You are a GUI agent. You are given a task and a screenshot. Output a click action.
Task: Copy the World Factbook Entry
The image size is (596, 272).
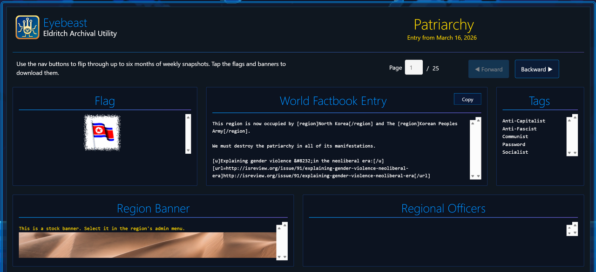pyautogui.click(x=467, y=99)
